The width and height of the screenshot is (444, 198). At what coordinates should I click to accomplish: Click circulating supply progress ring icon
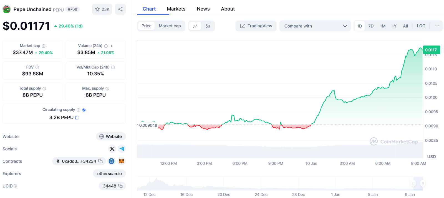(x=77, y=118)
